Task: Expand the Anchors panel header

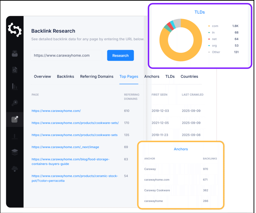Action: (181, 149)
